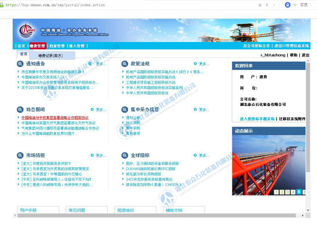The height and width of the screenshot is (230, 317).
Task: Open [亚太]印度经济到底有多开放 article
Action: 46,164
